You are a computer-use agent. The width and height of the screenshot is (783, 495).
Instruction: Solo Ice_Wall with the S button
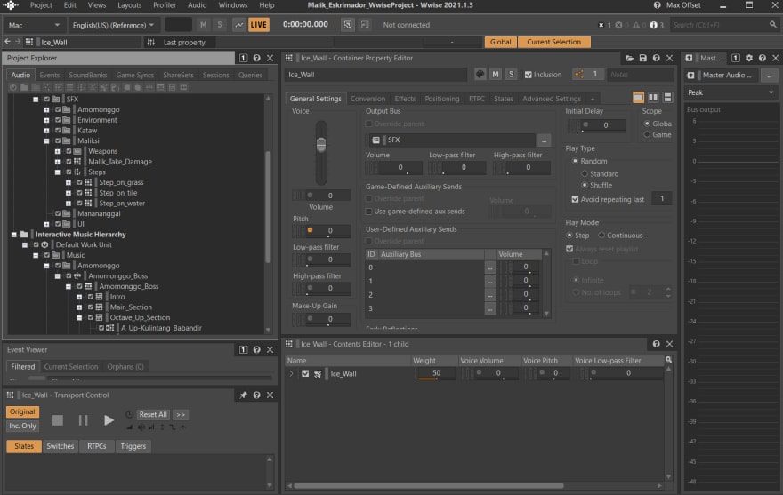[x=511, y=75]
